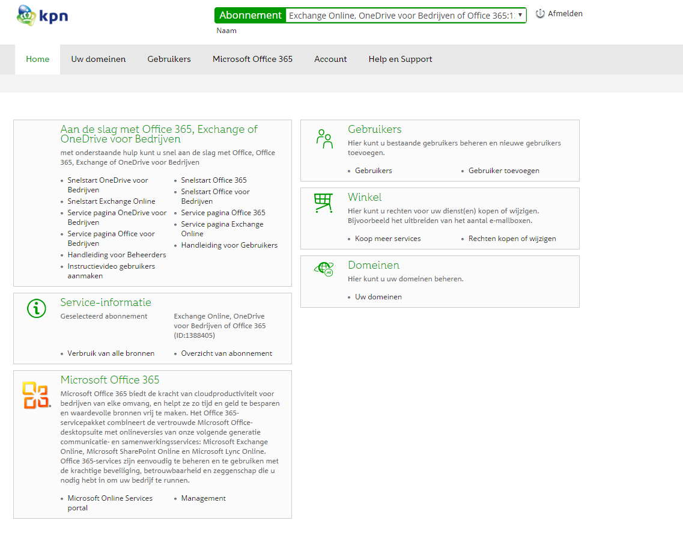Click Gebruiker toevoegen

(x=505, y=171)
